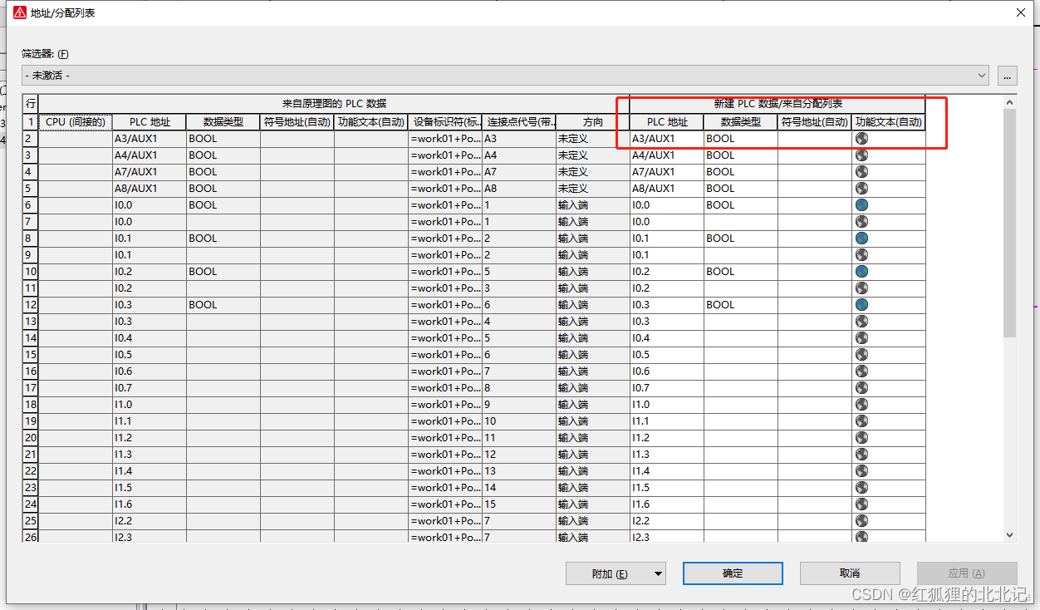The width and height of the screenshot is (1040, 610).
Task: Click the globe icon in row 4
Action: click(x=861, y=172)
